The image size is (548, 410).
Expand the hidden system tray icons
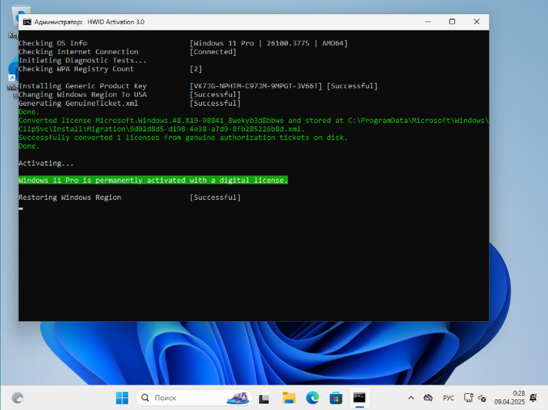[411, 398]
